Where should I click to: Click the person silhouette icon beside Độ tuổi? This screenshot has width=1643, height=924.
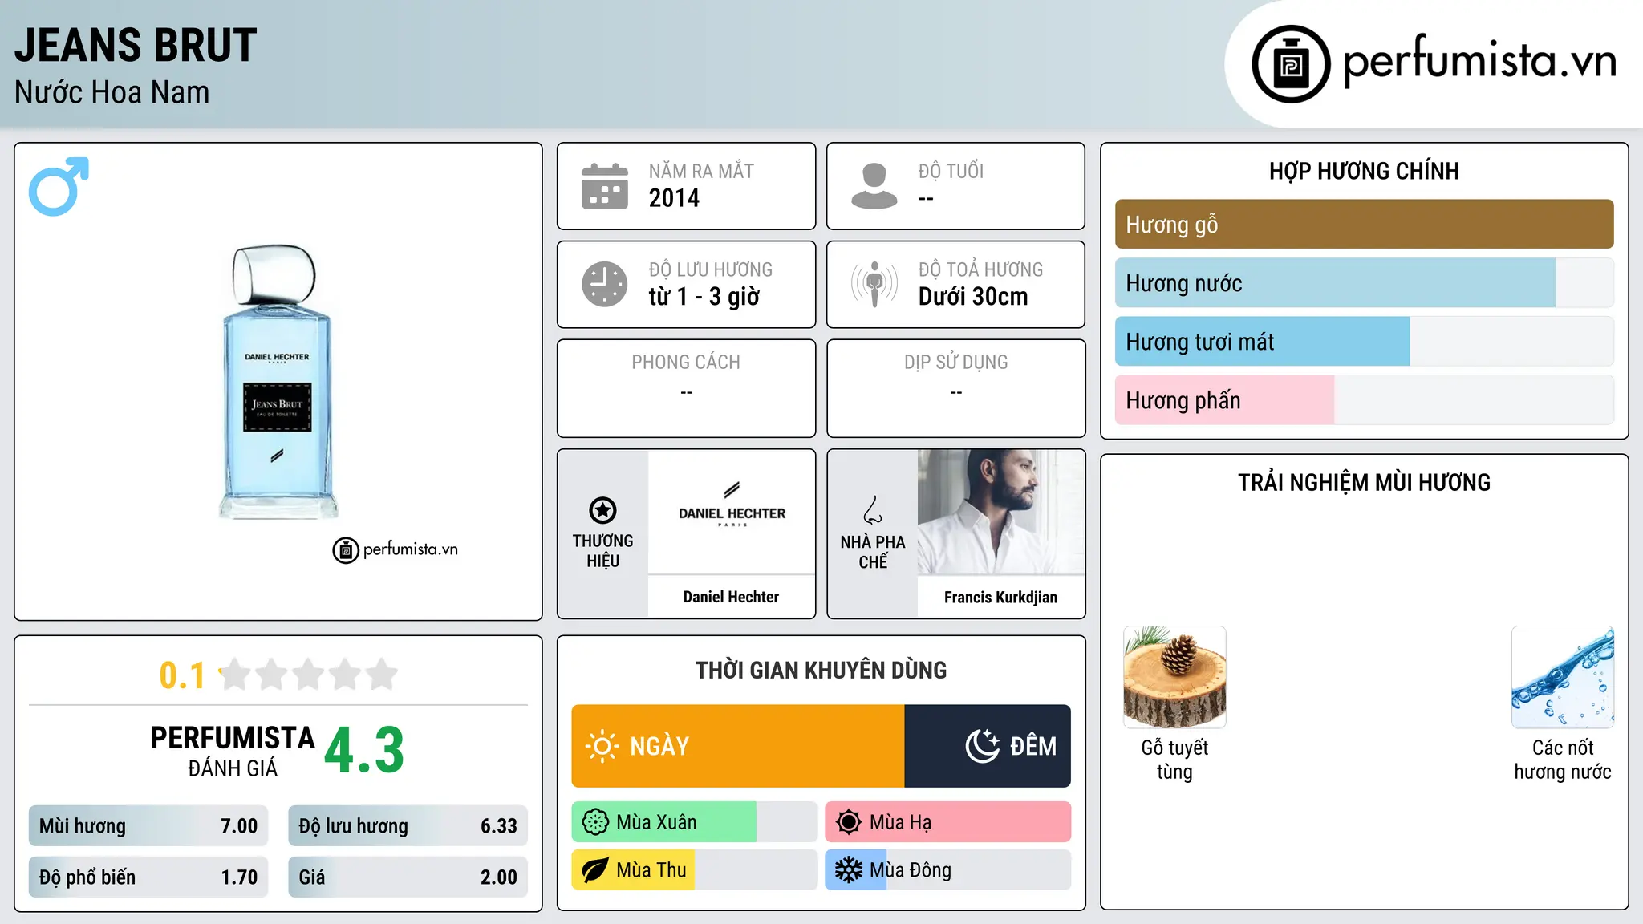point(874,186)
